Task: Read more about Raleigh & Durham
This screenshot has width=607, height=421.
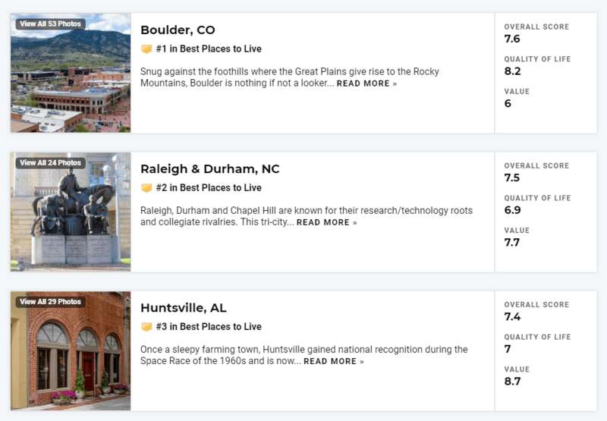Action: (x=327, y=222)
